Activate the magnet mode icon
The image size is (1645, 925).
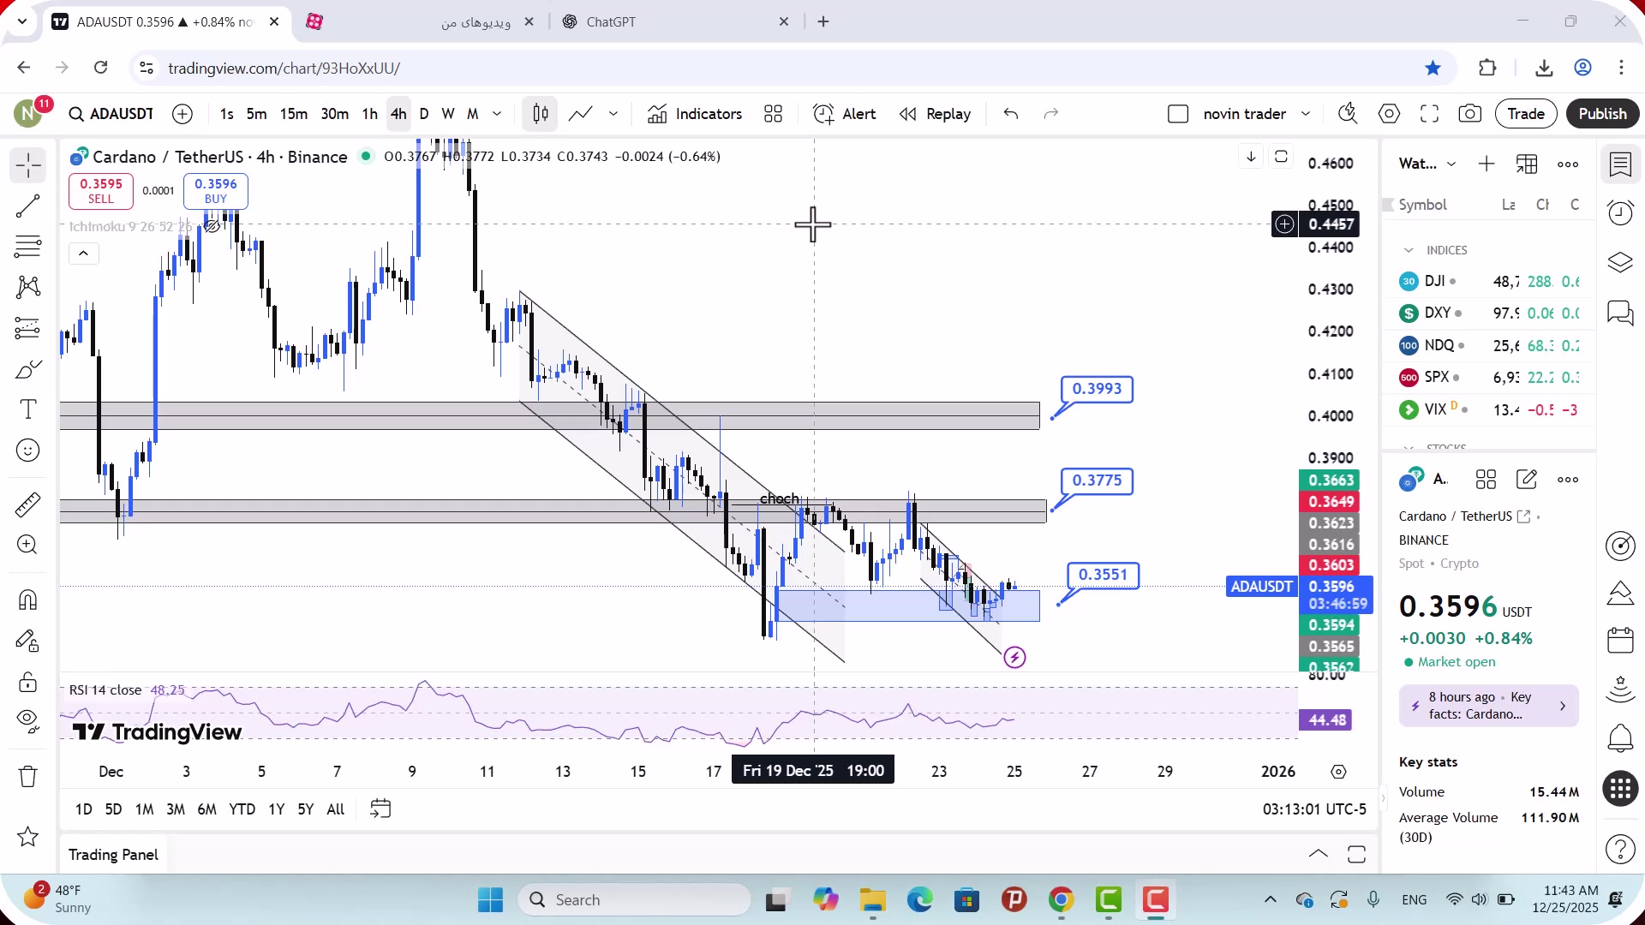(x=27, y=600)
